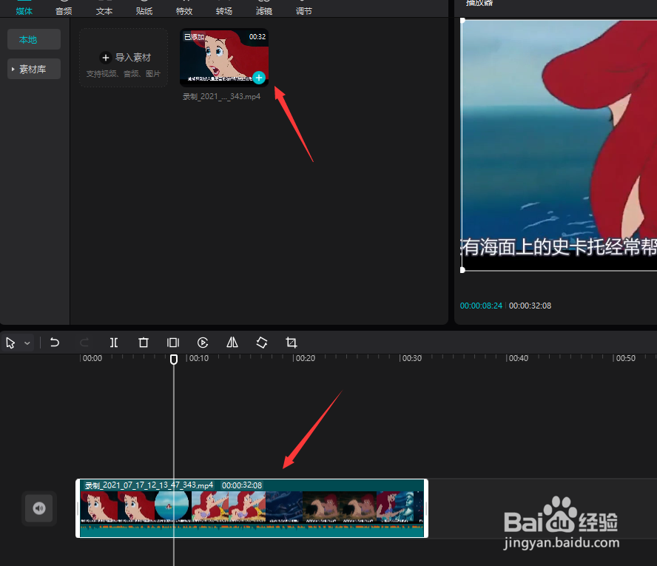Undo the last action
Screen dimensions: 657x566
(55, 343)
